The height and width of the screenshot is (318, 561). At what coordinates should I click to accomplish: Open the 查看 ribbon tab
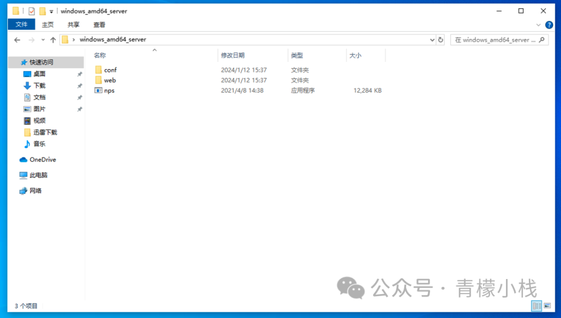[99, 25]
